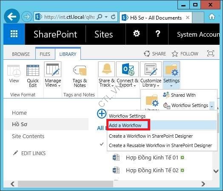Click the SHARE circular arrows icon
Screen dimensions: 223x191
[147, 54]
